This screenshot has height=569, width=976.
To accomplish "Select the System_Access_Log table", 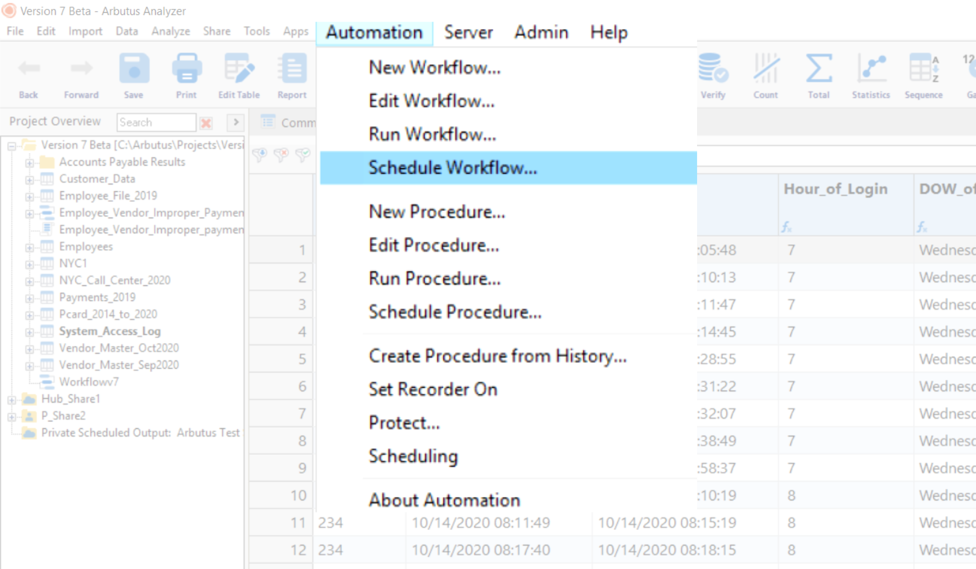I will click(109, 331).
